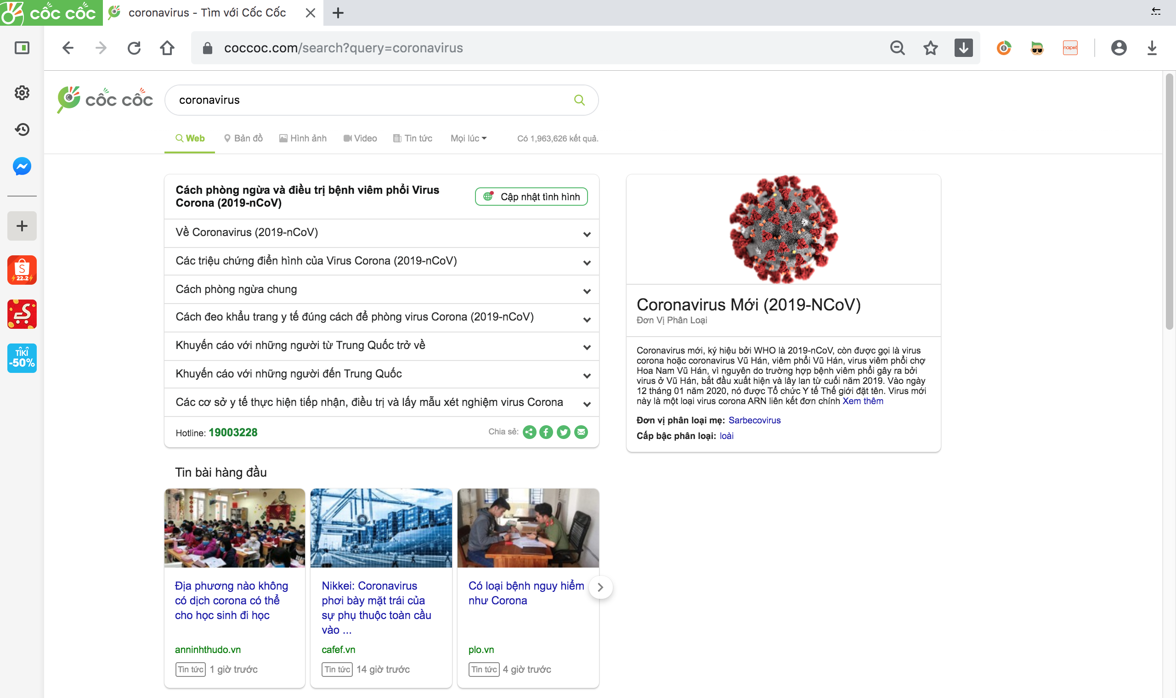1176x698 pixels.
Task: Add a new sidebar shortcut with plus
Action: tap(22, 226)
